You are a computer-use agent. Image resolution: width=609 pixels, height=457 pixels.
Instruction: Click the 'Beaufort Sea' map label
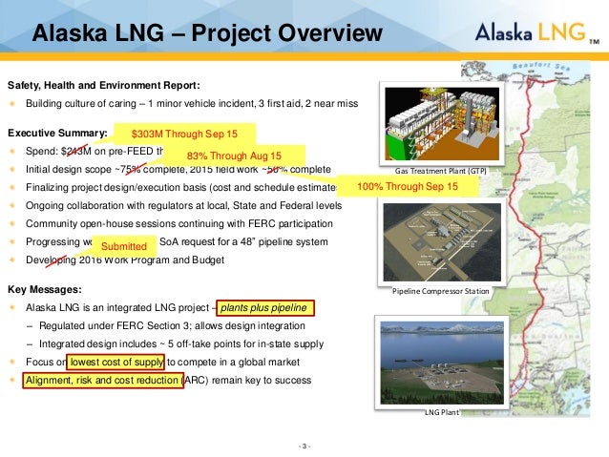coord(541,66)
